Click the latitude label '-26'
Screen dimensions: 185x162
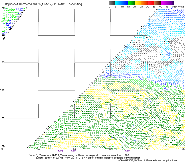point(2,90)
